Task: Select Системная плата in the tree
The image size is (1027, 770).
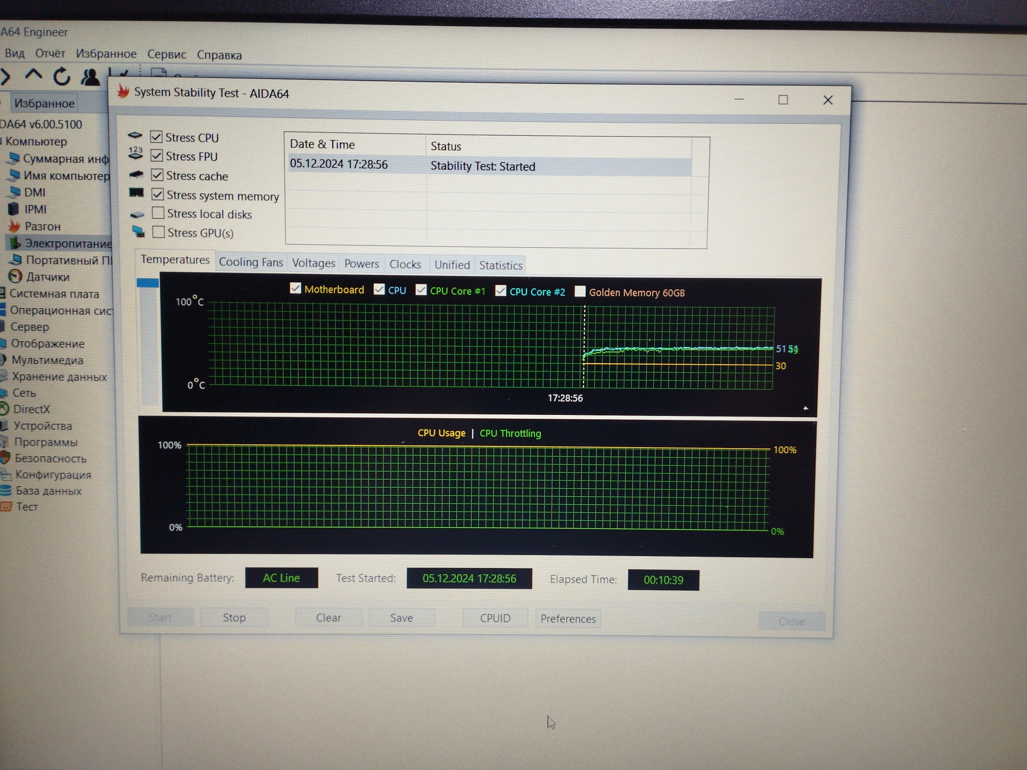Action: 54,294
